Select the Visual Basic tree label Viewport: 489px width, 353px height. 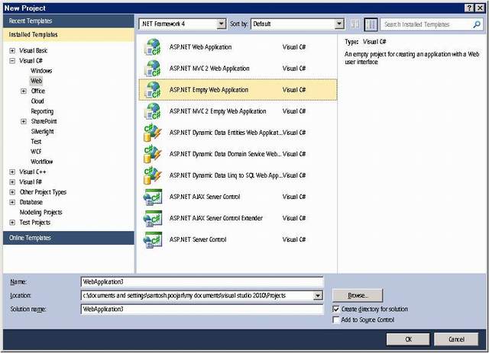pyautogui.click(x=34, y=51)
